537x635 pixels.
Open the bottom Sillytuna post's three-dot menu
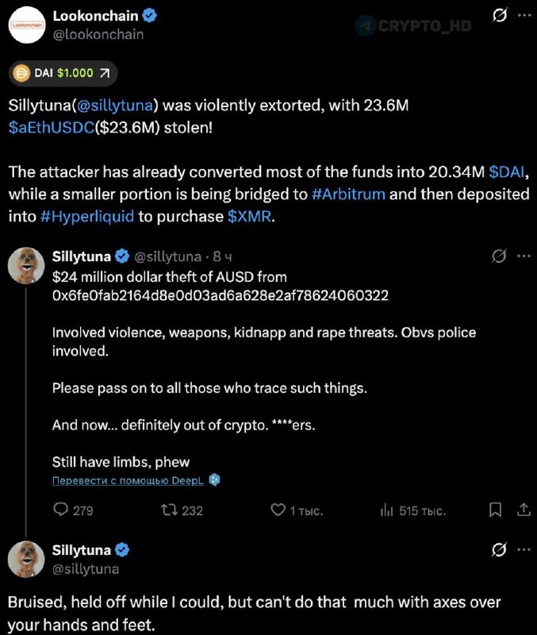(x=523, y=549)
